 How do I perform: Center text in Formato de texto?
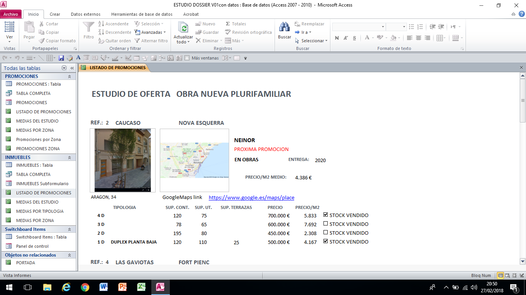pos(419,38)
